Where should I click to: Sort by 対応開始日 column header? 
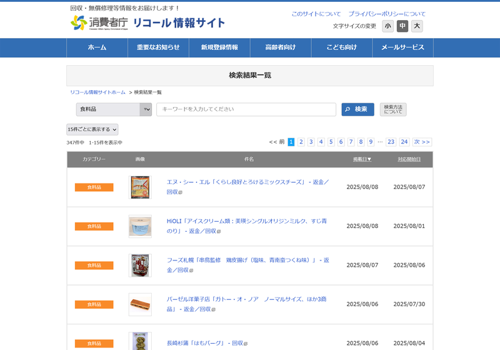[x=409, y=160]
